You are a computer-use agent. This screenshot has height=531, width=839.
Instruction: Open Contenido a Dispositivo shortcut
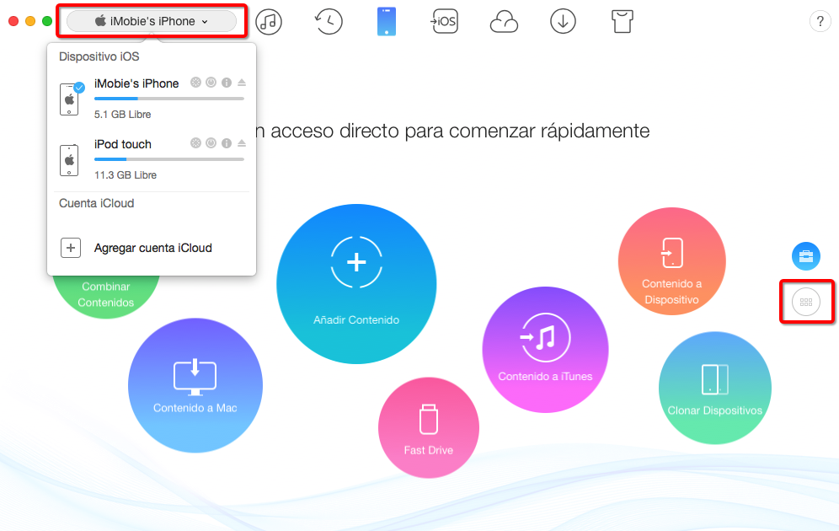672,261
